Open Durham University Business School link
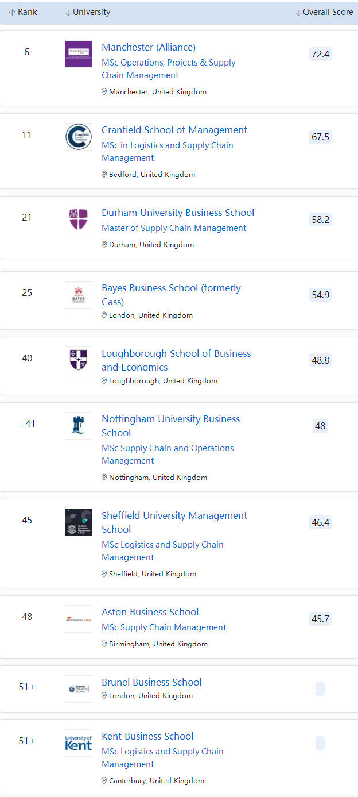Screen dimensions: 358x797 pos(178,213)
